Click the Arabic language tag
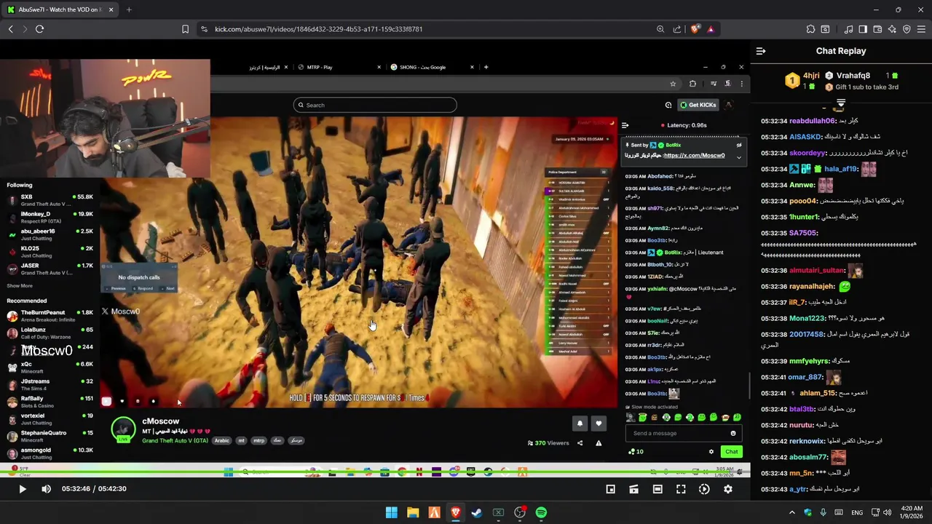This screenshot has width=932, height=524. 221,441
